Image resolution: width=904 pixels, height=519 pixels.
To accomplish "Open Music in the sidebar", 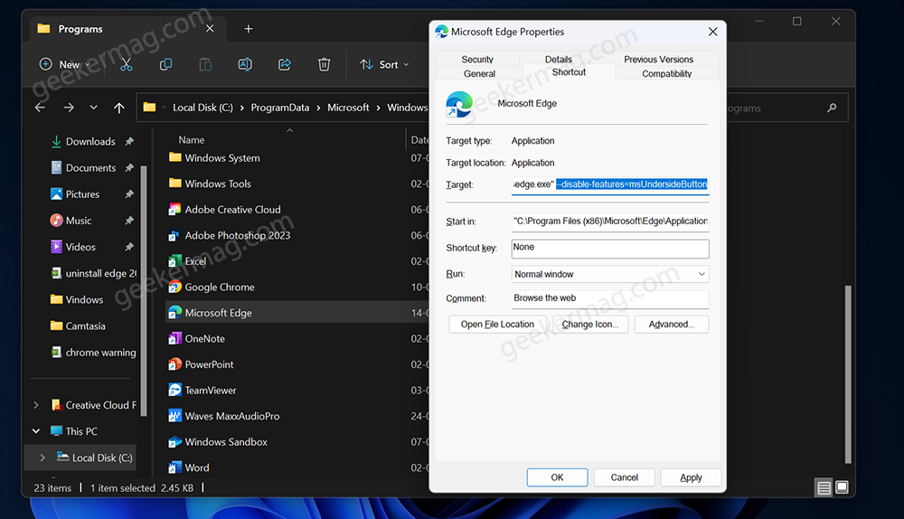I will (78, 221).
